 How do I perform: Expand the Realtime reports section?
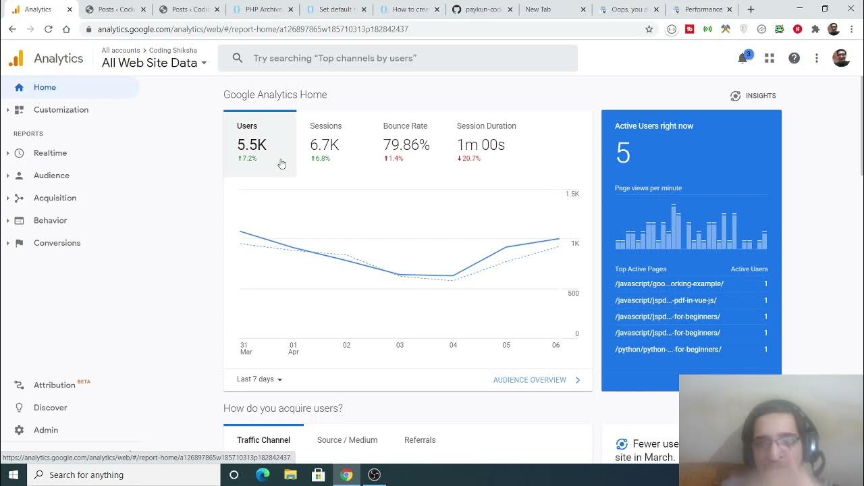click(50, 153)
